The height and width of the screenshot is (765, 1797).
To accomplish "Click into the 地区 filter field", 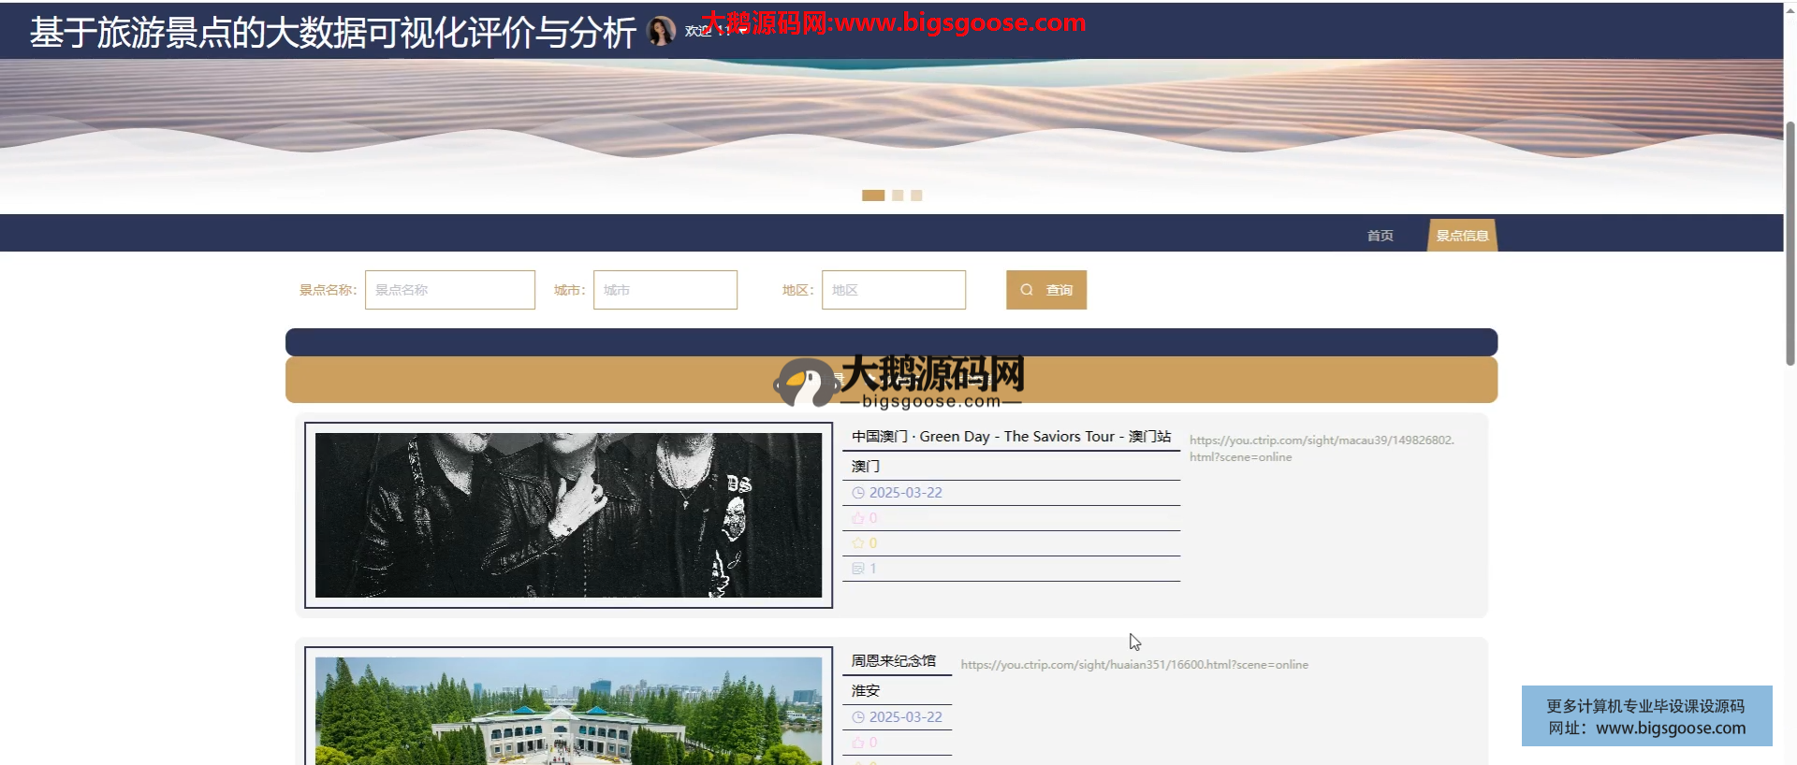I will pyautogui.click(x=894, y=290).
